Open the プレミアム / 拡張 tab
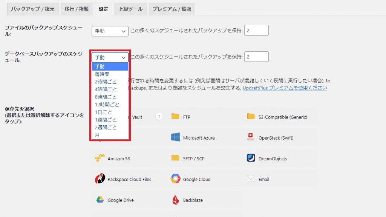Image resolution: width=386 pixels, height=217 pixels. tap(172, 9)
